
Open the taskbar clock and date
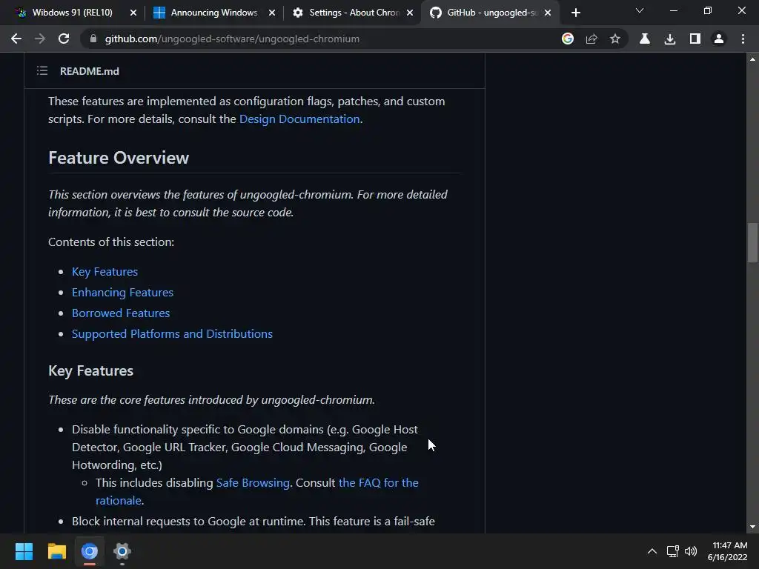point(728,551)
